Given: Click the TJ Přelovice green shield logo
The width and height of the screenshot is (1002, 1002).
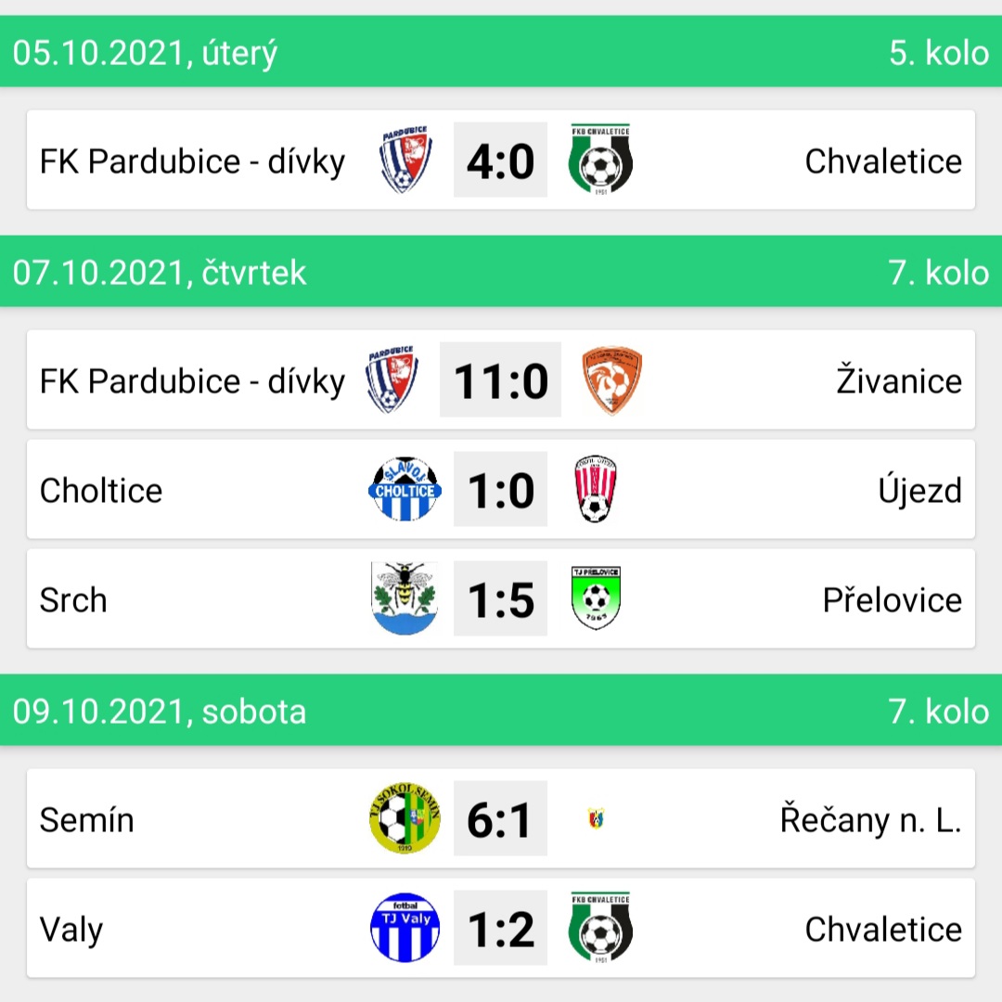Looking at the screenshot, I should click(x=597, y=598).
